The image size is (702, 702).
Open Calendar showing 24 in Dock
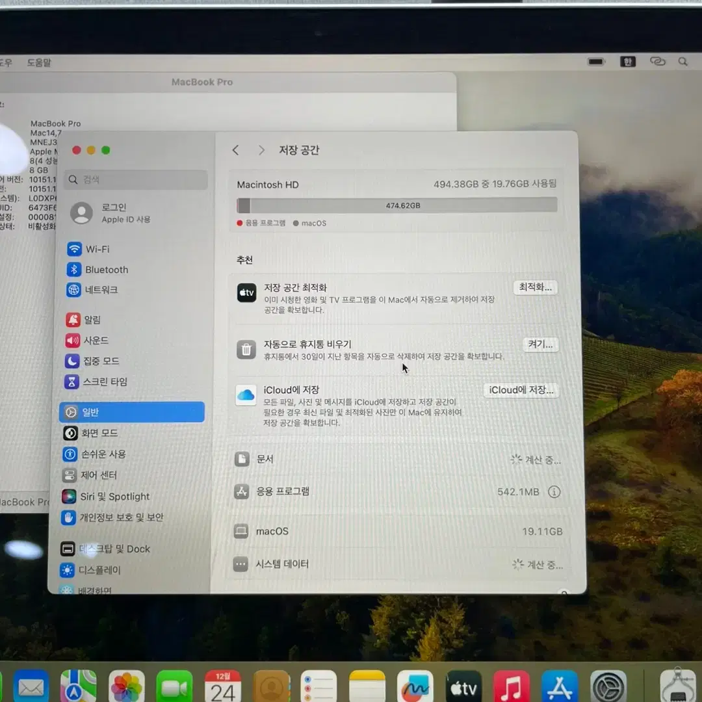click(x=222, y=687)
